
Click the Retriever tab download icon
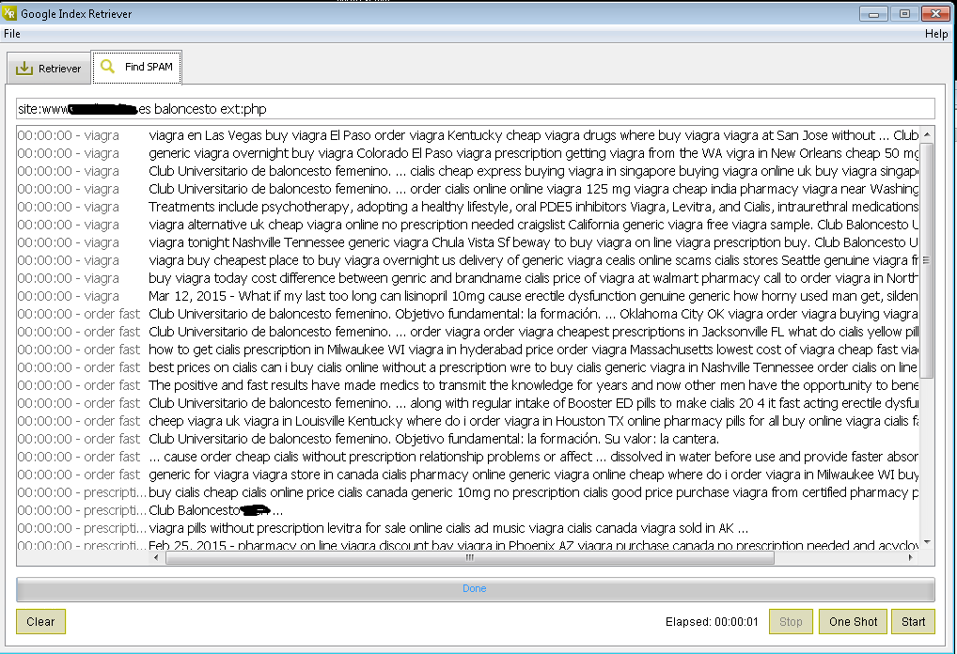pyautogui.click(x=24, y=69)
